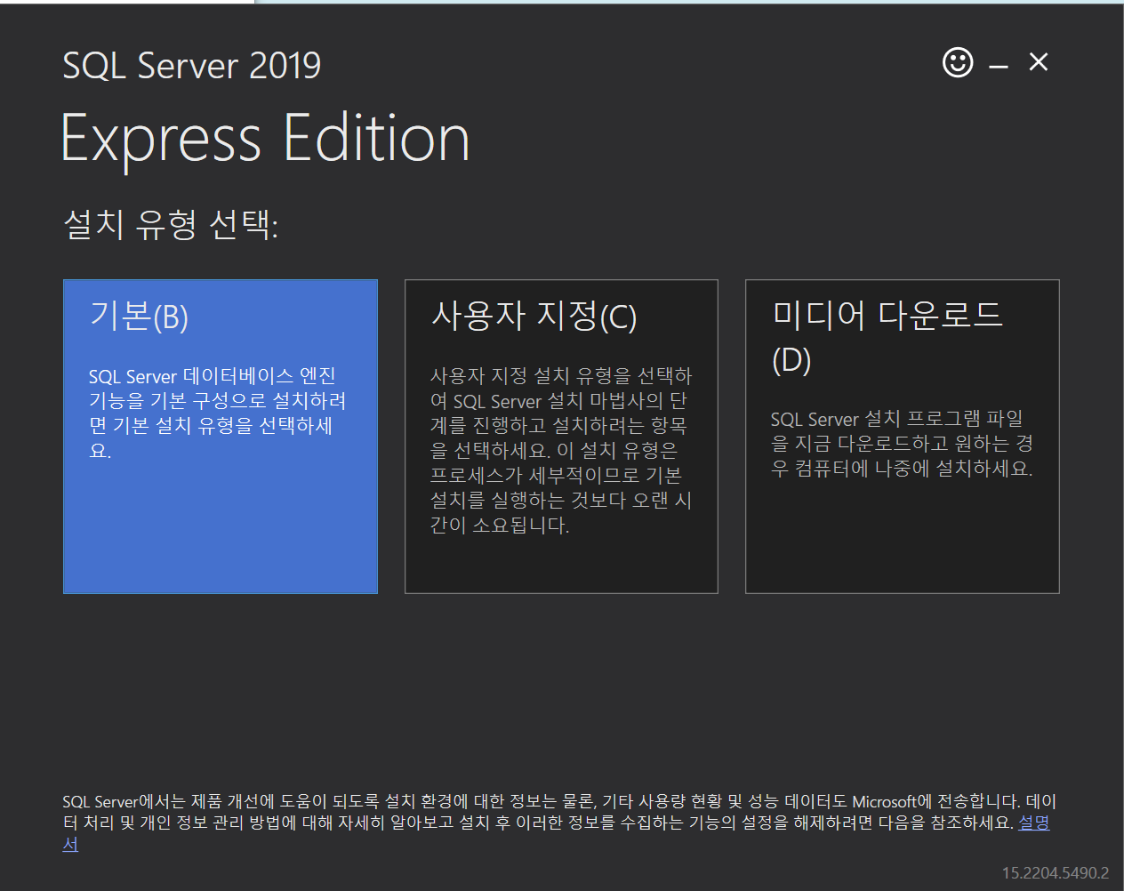Viewport: 1124px width, 891px height.
Task: Click the smiley feedback icon
Action: pos(958,62)
